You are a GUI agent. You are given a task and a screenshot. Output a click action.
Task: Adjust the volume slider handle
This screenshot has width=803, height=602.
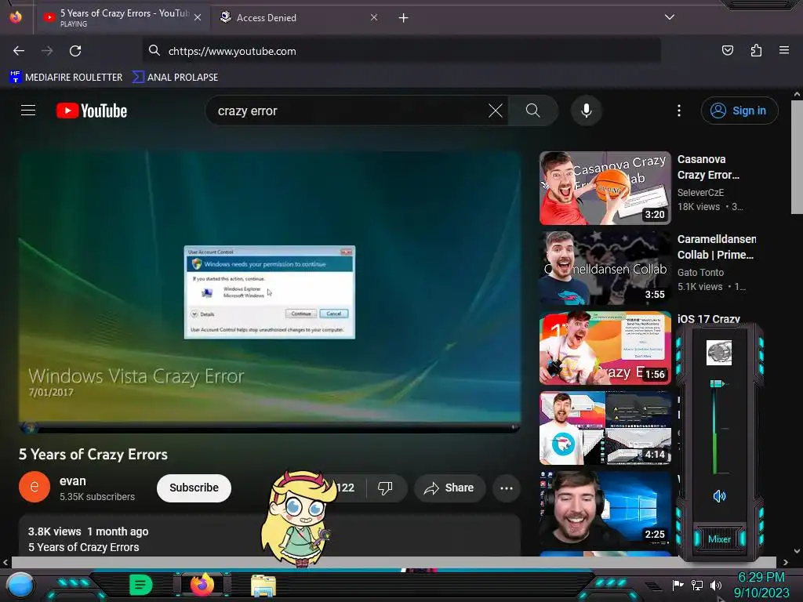(x=718, y=383)
